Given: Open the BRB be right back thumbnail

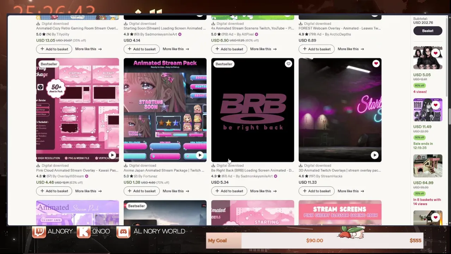Looking at the screenshot, I should tap(253, 110).
